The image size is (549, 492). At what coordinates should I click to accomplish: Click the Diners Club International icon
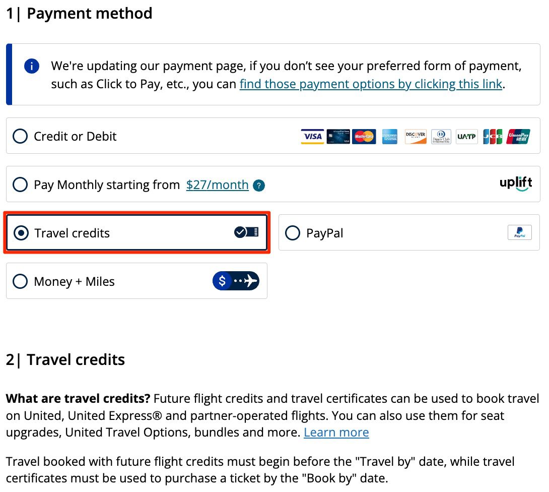click(x=441, y=136)
